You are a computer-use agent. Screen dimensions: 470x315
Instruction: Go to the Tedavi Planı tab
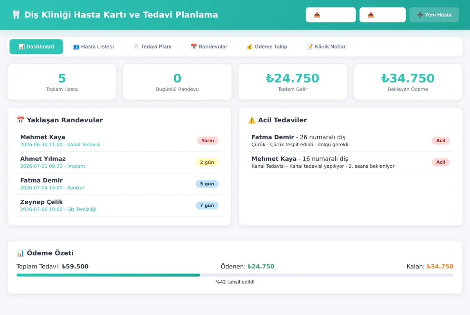click(152, 47)
